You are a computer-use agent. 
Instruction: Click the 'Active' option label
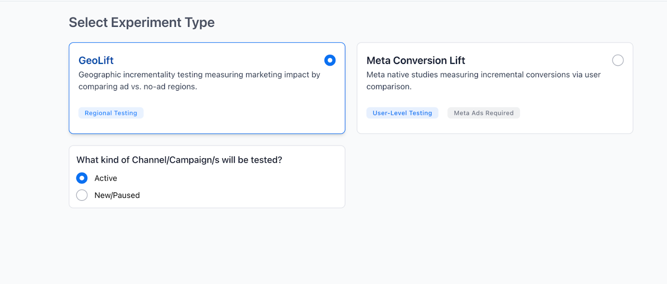tap(106, 178)
